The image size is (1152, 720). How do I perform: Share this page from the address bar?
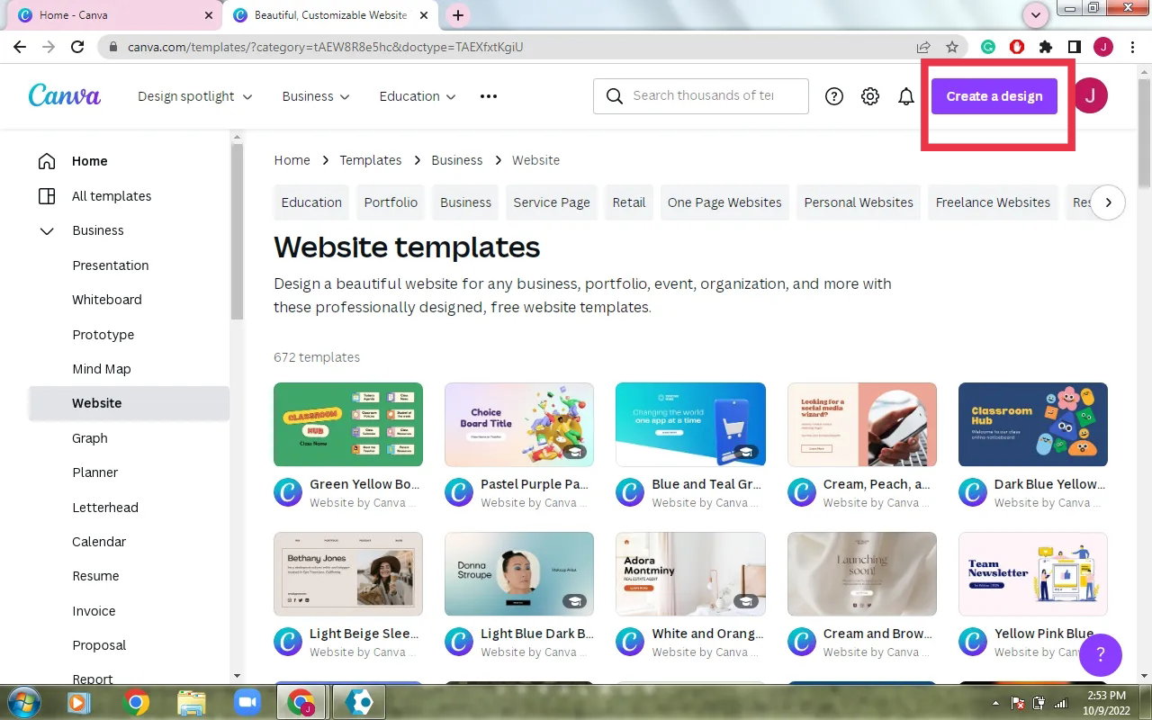click(923, 47)
